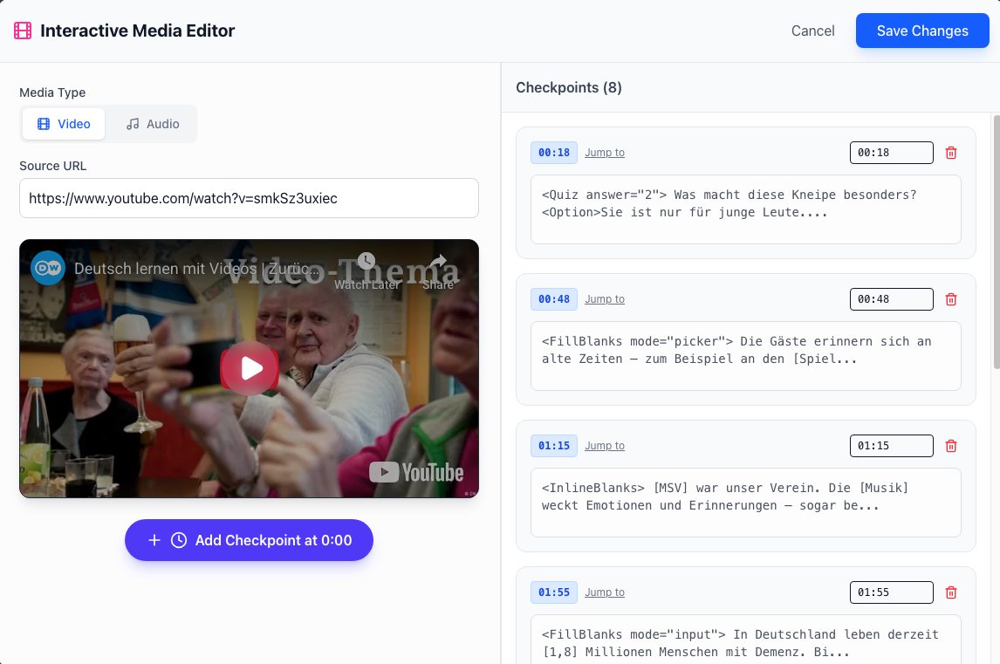Click the blue 00:18 timestamp badge
Image resolution: width=1000 pixels, height=664 pixels.
click(x=553, y=153)
